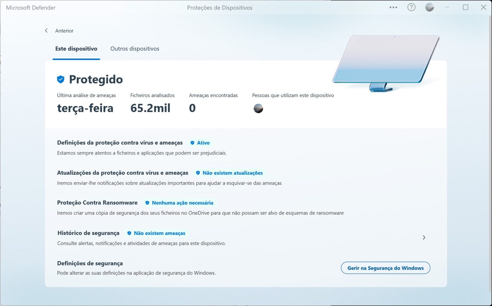Image resolution: width=492 pixels, height=306 pixels.
Task: Click the blue shield beside Protegido
Action: tap(61, 79)
